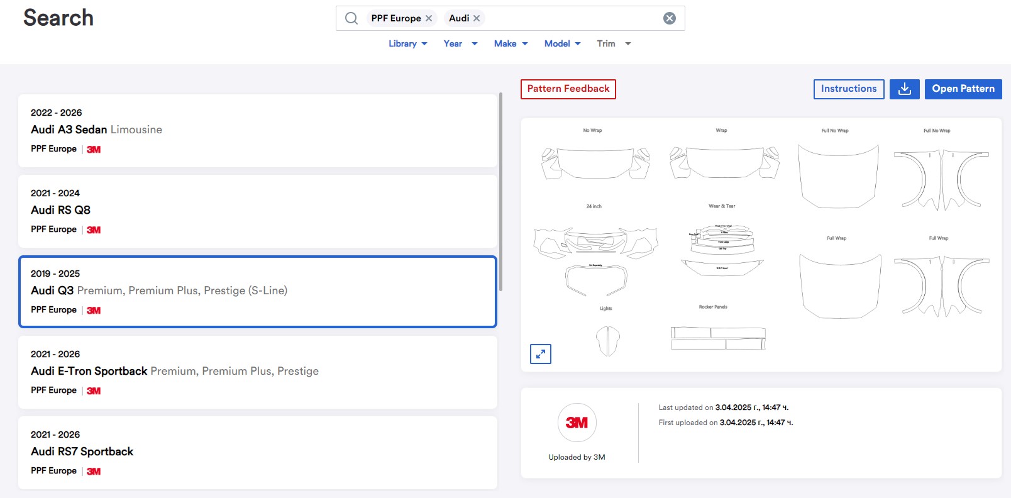Open the Library filter dropdown
The height and width of the screenshot is (498, 1011).
[x=407, y=43]
